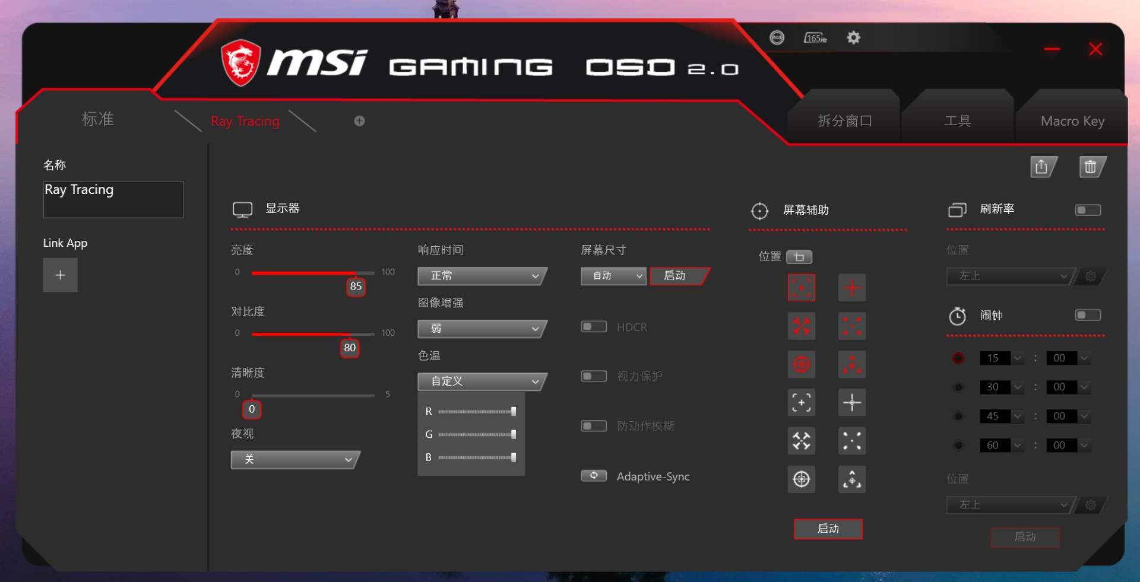Select the 60:00 alarm radio button

click(958, 446)
